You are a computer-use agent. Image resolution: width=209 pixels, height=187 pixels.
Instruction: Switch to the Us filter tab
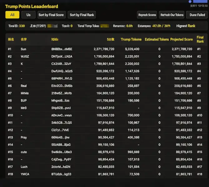click(x=28, y=15)
